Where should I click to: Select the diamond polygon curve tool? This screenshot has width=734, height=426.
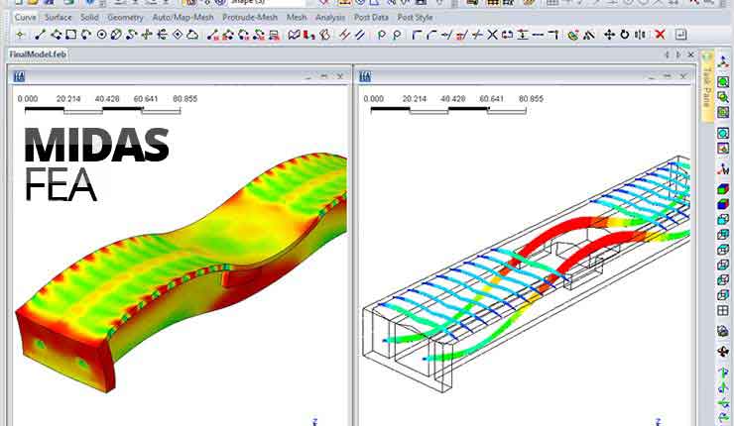pyautogui.click(x=178, y=35)
